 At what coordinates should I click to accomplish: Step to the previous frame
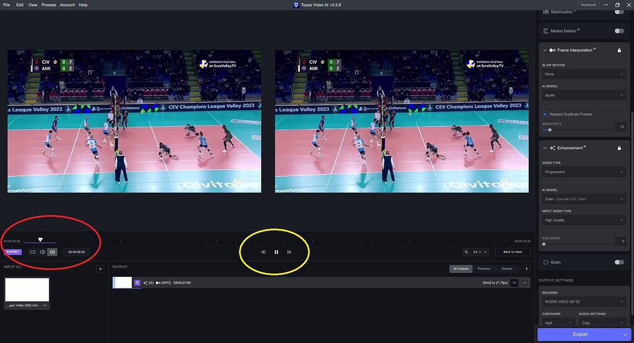[263, 252]
